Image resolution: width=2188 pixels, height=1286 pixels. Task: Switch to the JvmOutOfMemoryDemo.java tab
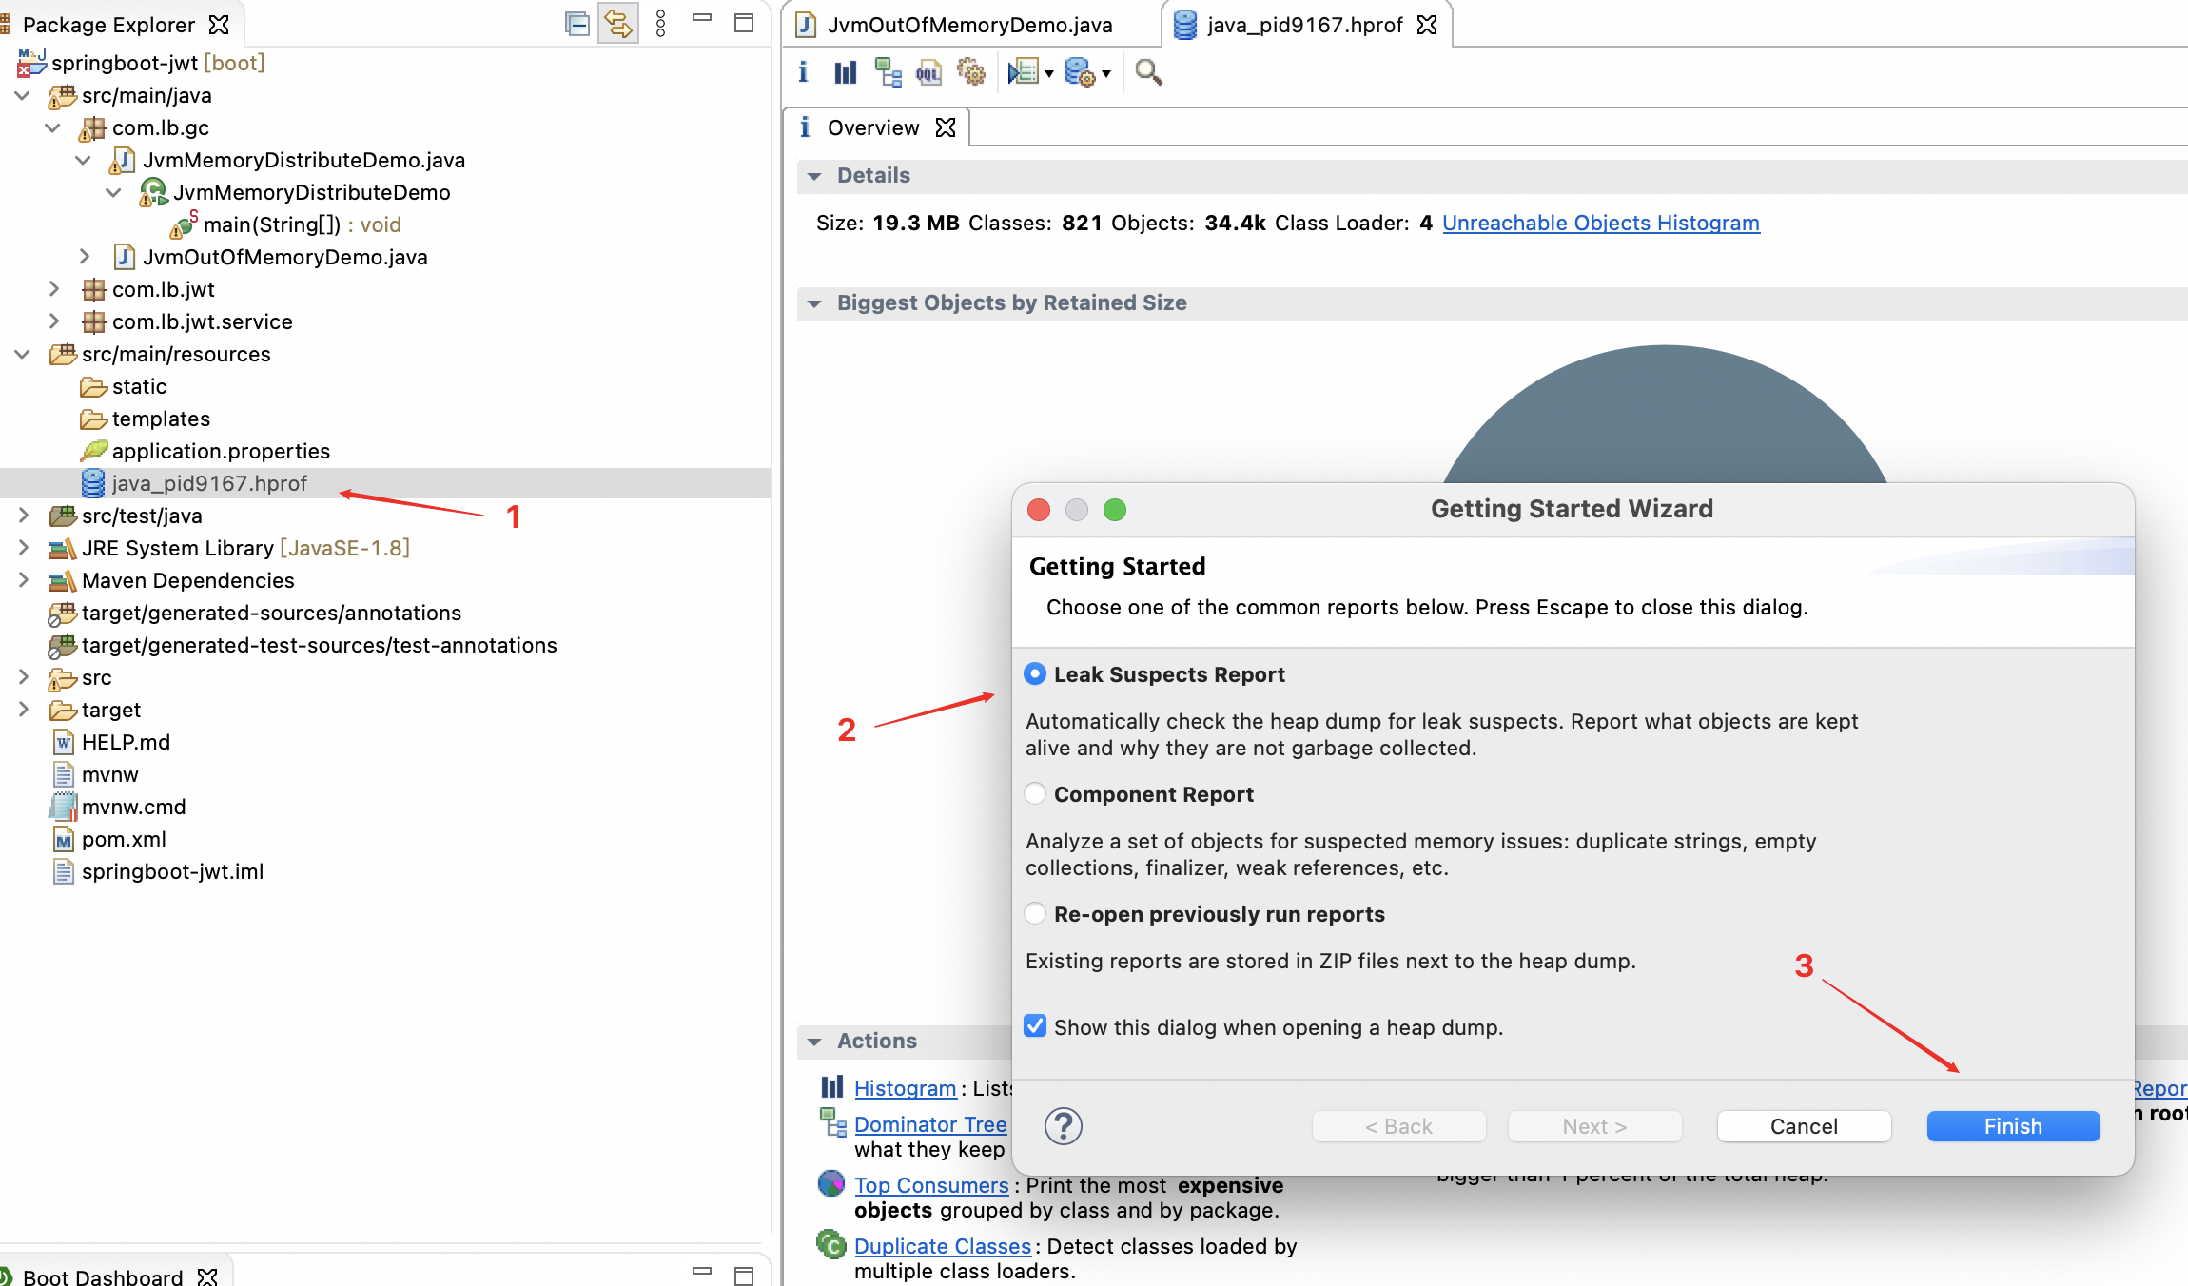pyautogui.click(x=968, y=25)
